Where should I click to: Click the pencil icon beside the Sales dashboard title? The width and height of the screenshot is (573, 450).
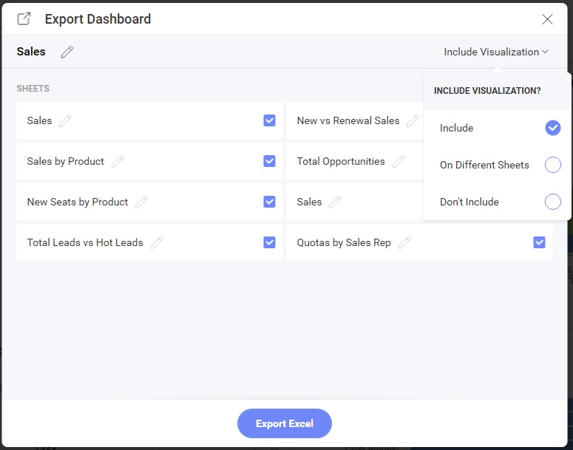(67, 52)
